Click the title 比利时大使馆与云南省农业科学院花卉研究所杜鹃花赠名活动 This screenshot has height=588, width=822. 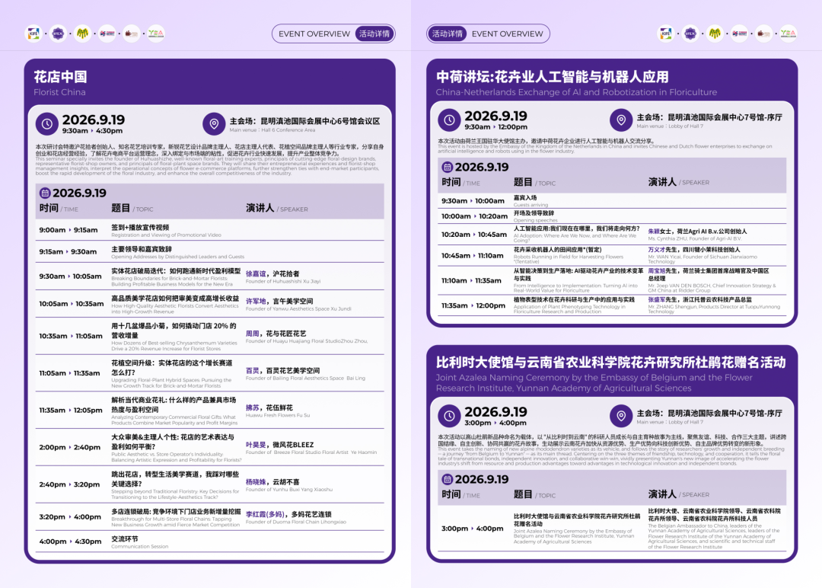(x=610, y=363)
